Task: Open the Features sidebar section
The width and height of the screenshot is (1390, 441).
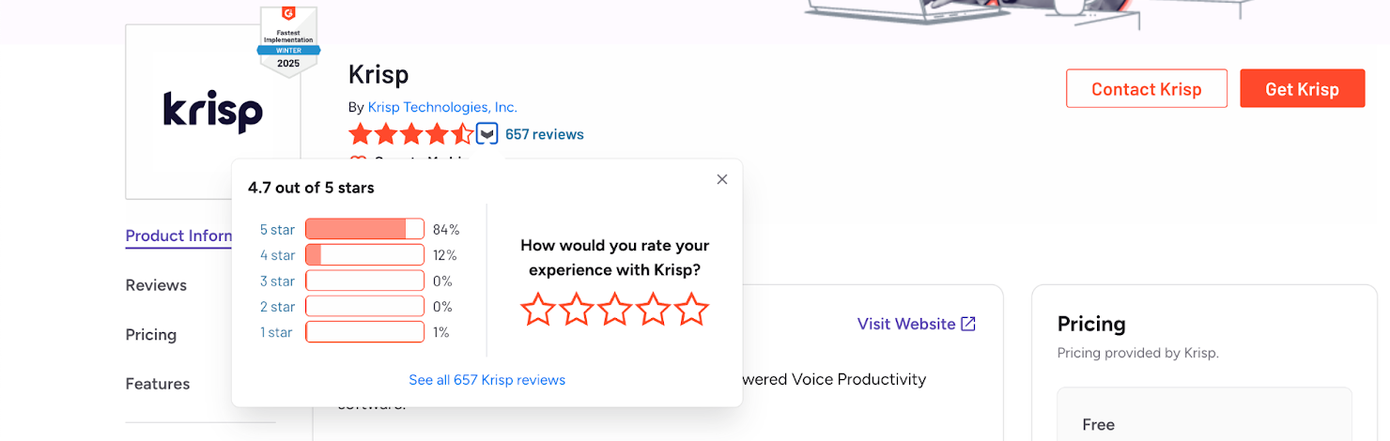Action: (158, 384)
